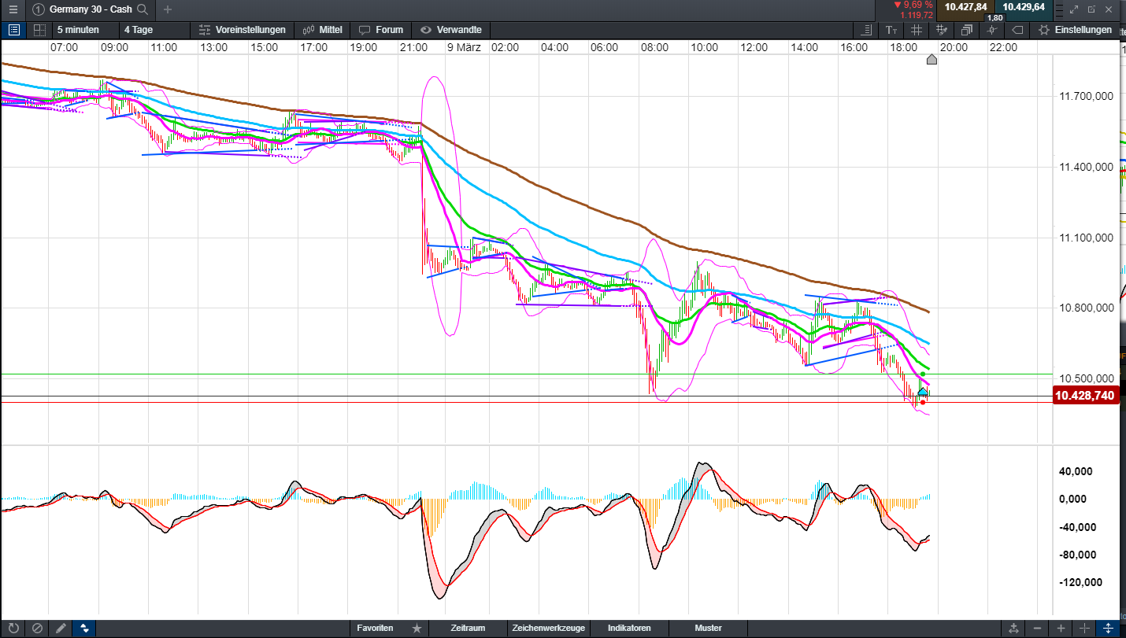Click the star icon beside Favoriten

(417, 629)
